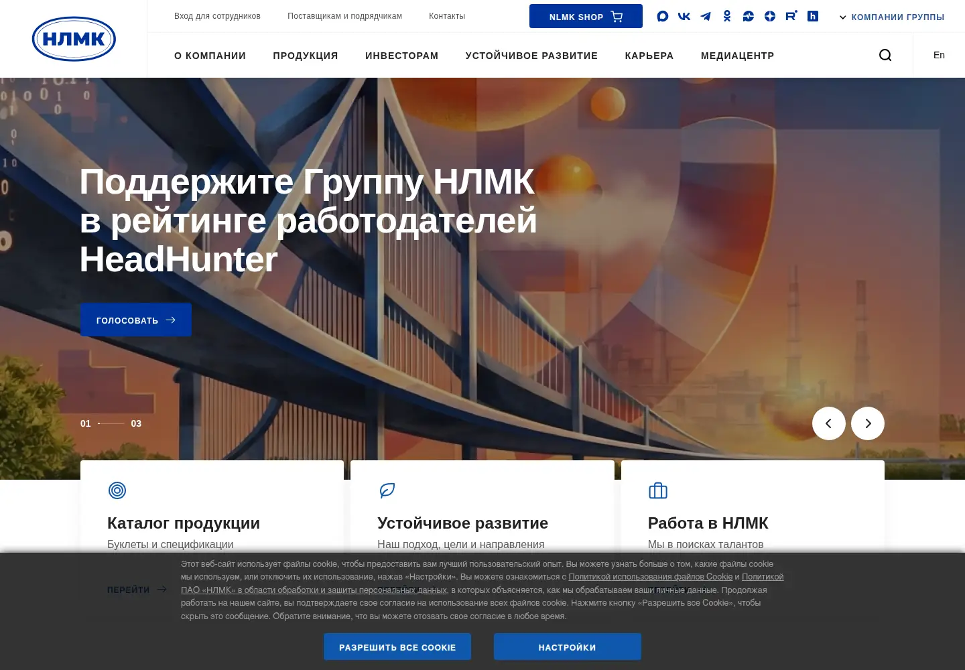This screenshot has height=670, width=965.
Task: Open the Habr 'h' icon link
Action: click(x=813, y=16)
